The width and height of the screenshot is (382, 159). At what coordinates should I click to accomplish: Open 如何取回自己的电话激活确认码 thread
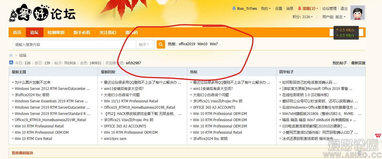click(x=309, y=82)
